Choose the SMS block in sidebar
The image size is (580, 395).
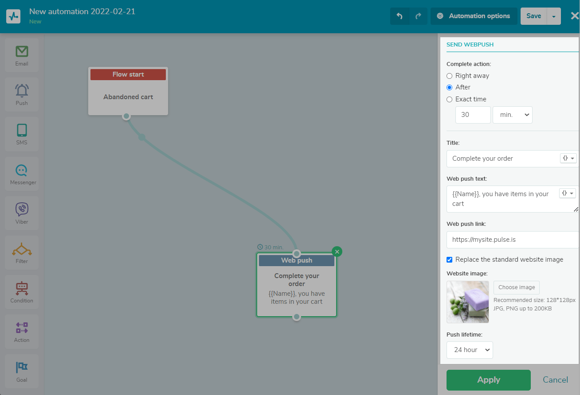point(22,134)
